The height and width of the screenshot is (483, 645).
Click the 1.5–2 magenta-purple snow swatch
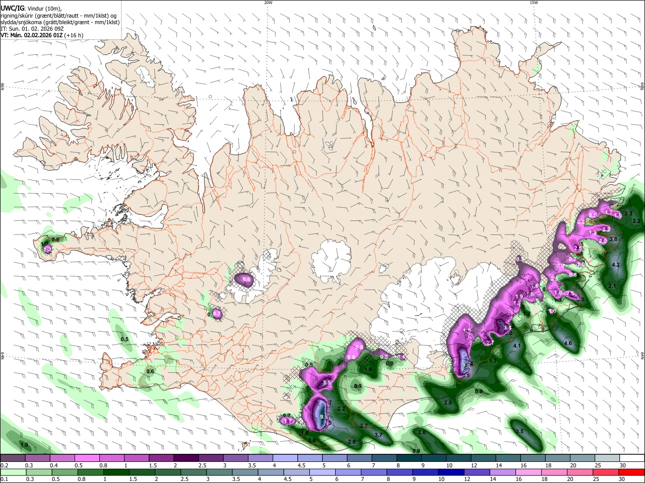click(161, 458)
